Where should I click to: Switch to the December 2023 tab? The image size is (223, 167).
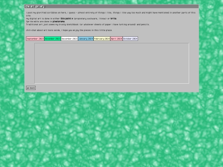tap(69, 39)
